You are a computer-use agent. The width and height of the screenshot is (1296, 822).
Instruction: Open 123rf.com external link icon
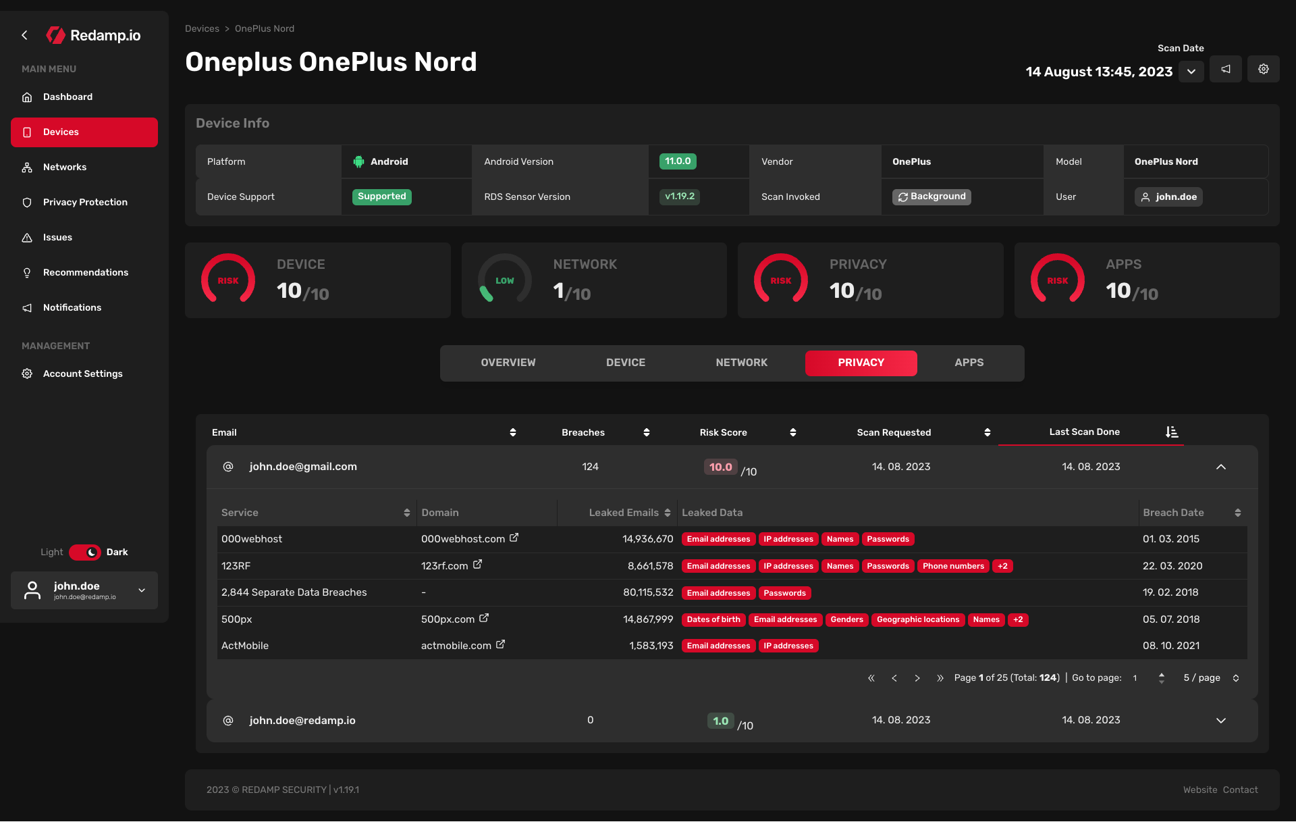(477, 565)
